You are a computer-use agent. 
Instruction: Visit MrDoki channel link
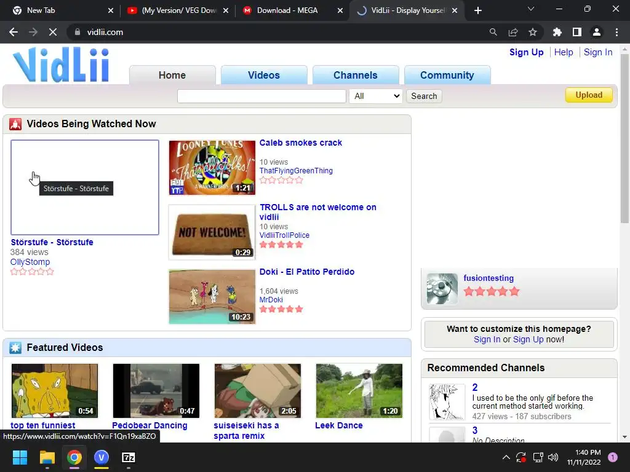(x=271, y=300)
